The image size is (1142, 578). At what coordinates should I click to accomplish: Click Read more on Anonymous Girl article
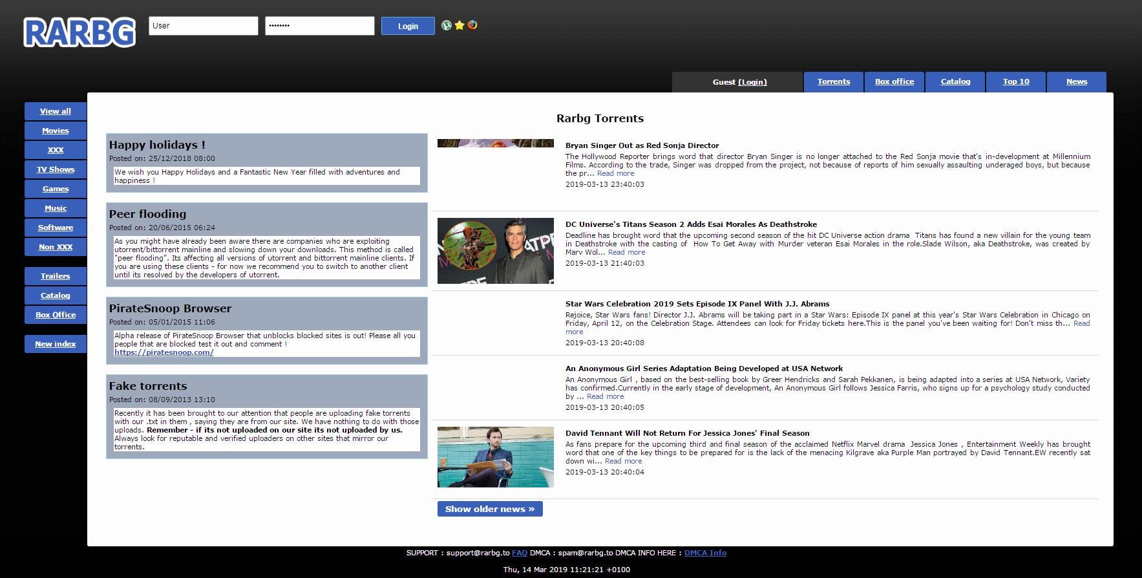click(605, 396)
